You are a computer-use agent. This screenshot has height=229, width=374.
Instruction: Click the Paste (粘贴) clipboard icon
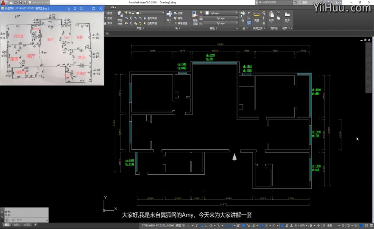(x=271, y=14)
